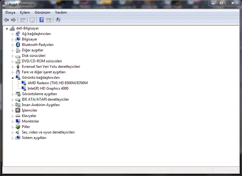
Task: Click the İşlemciler processor chip icon
Action: tap(18, 110)
